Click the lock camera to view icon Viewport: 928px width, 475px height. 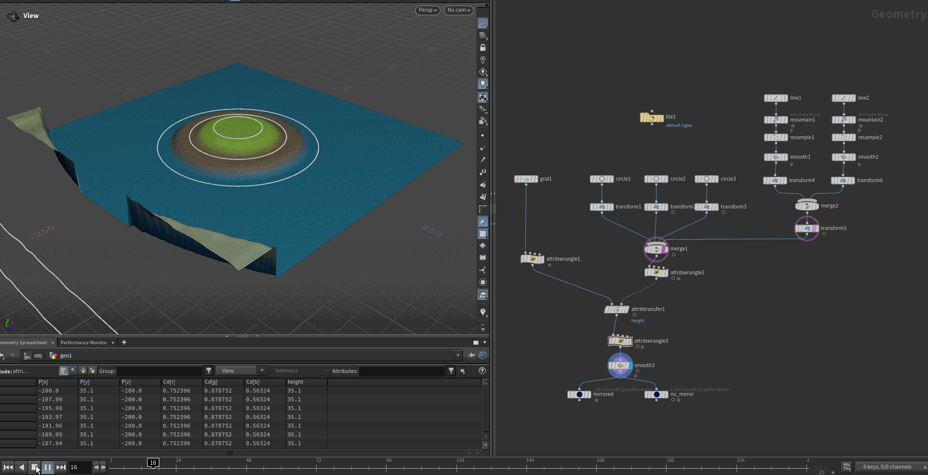point(482,48)
